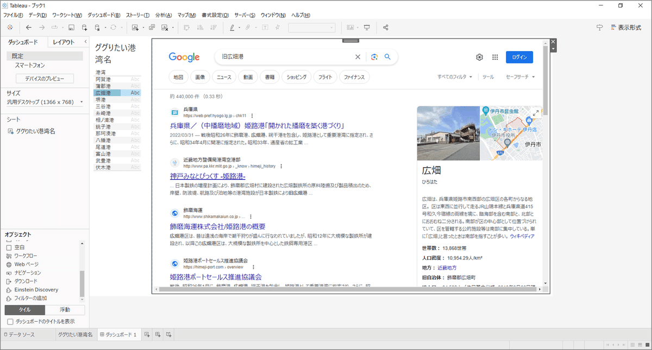Click the pause auto updates icon
The image size is (652, 350).
[97, 27]
